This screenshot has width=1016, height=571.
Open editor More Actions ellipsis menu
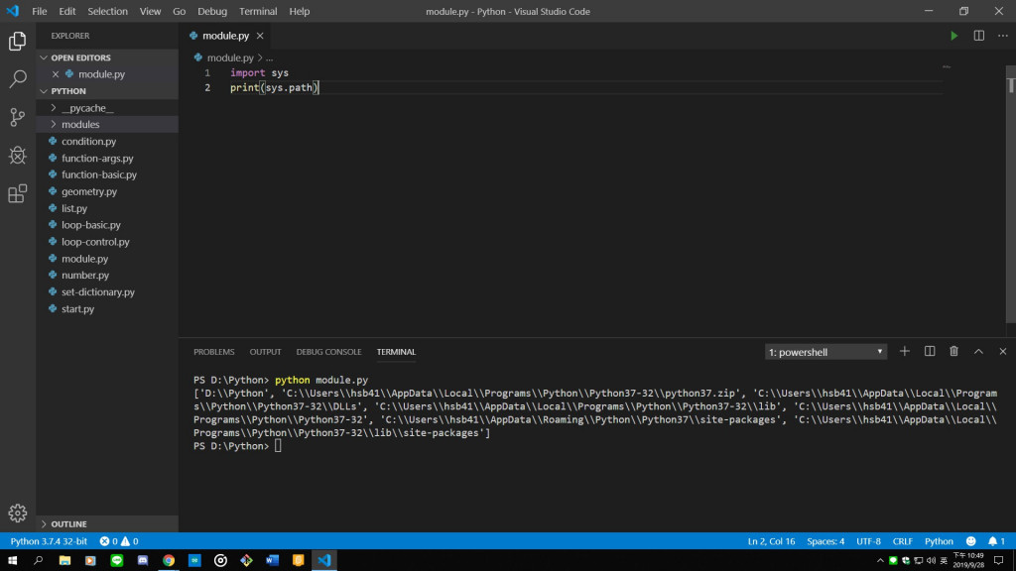[x=1003, y=36]
